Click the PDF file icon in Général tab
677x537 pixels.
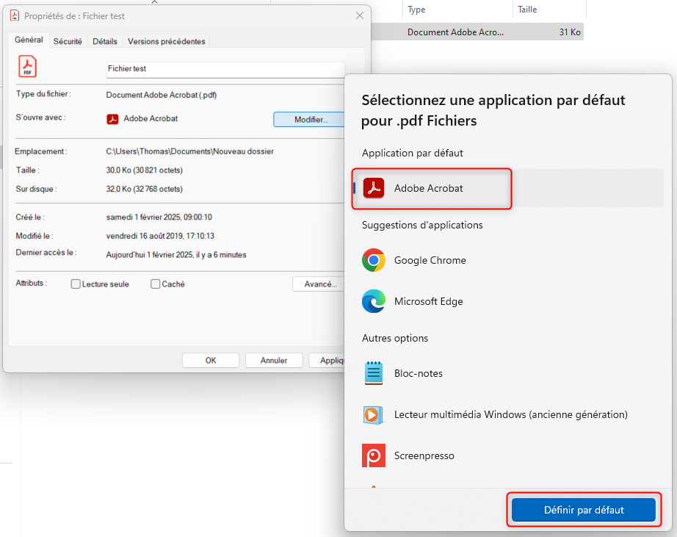coord(27,68)
